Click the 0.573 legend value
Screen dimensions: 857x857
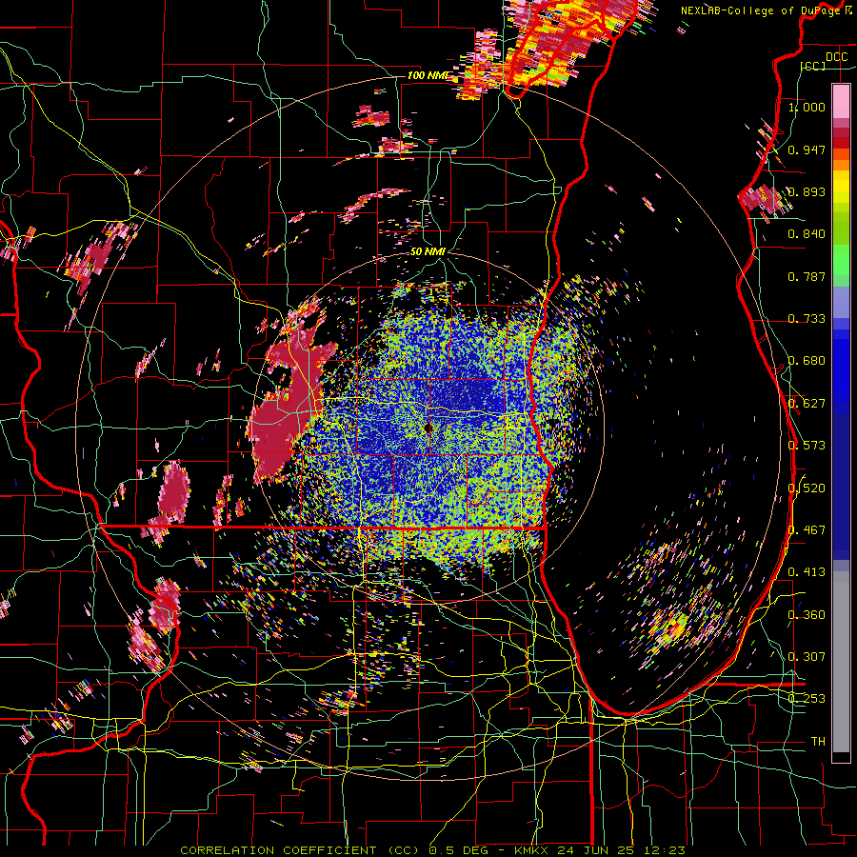click(x=807, y=445)
